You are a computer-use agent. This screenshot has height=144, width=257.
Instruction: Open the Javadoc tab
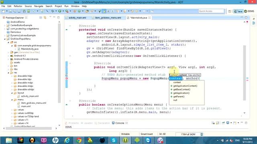[87, 123]
